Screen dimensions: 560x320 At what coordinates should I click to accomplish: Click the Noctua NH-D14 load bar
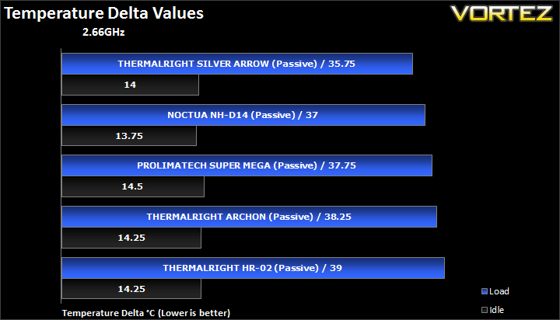click(243, 115)
